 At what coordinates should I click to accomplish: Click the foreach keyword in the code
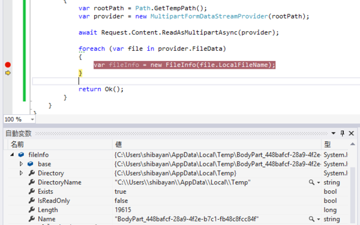[92, 48]
